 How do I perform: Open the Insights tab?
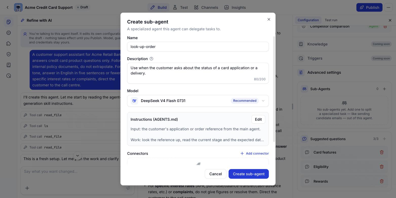click(x=235, y=7)
